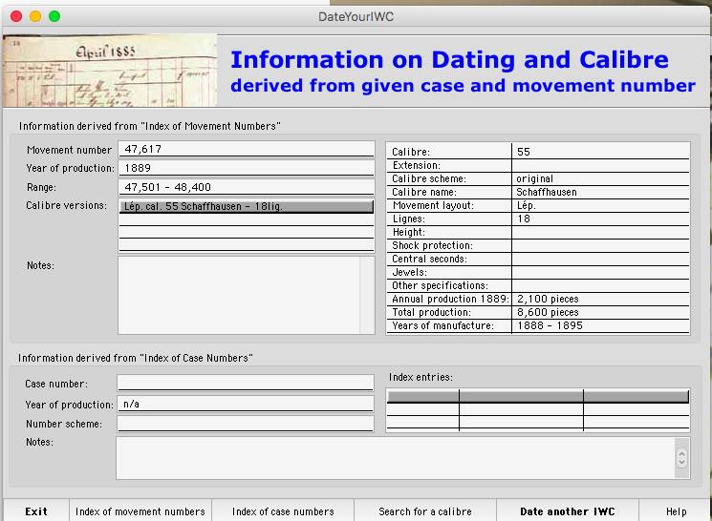Screen dimensions: 712x521
Task: Click the Number scheme field
Action: tap(246, 423)
